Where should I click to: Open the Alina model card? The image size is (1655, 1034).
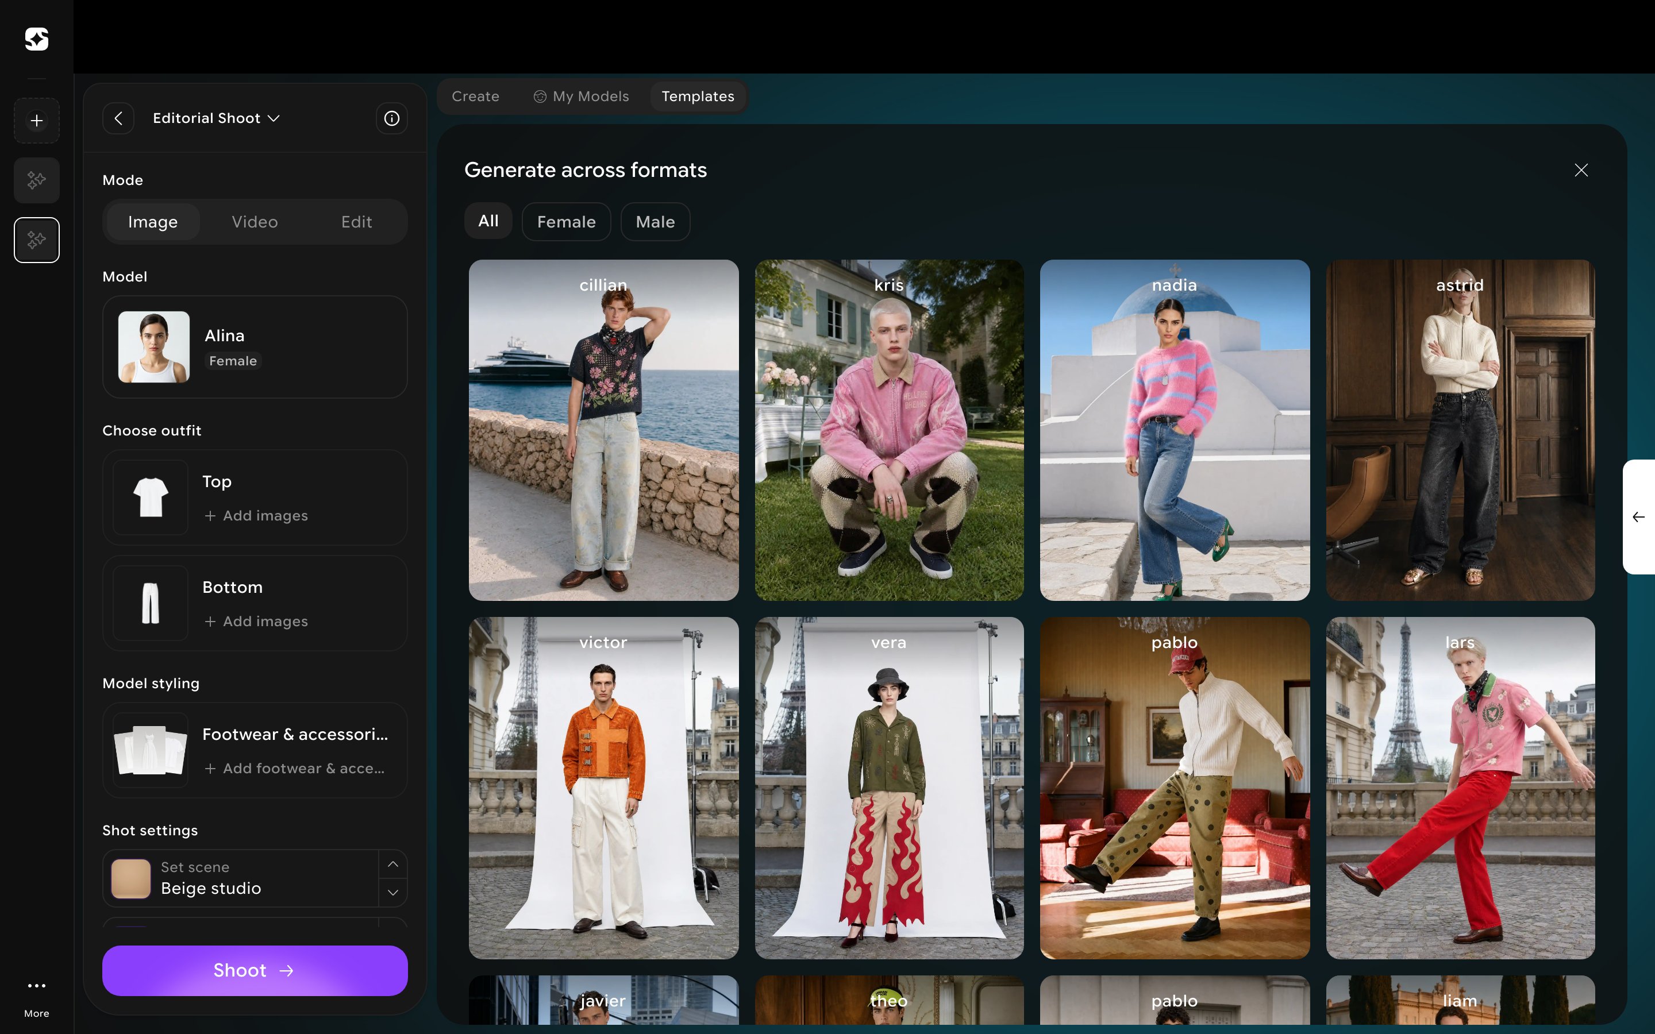[x=255, y=347]
